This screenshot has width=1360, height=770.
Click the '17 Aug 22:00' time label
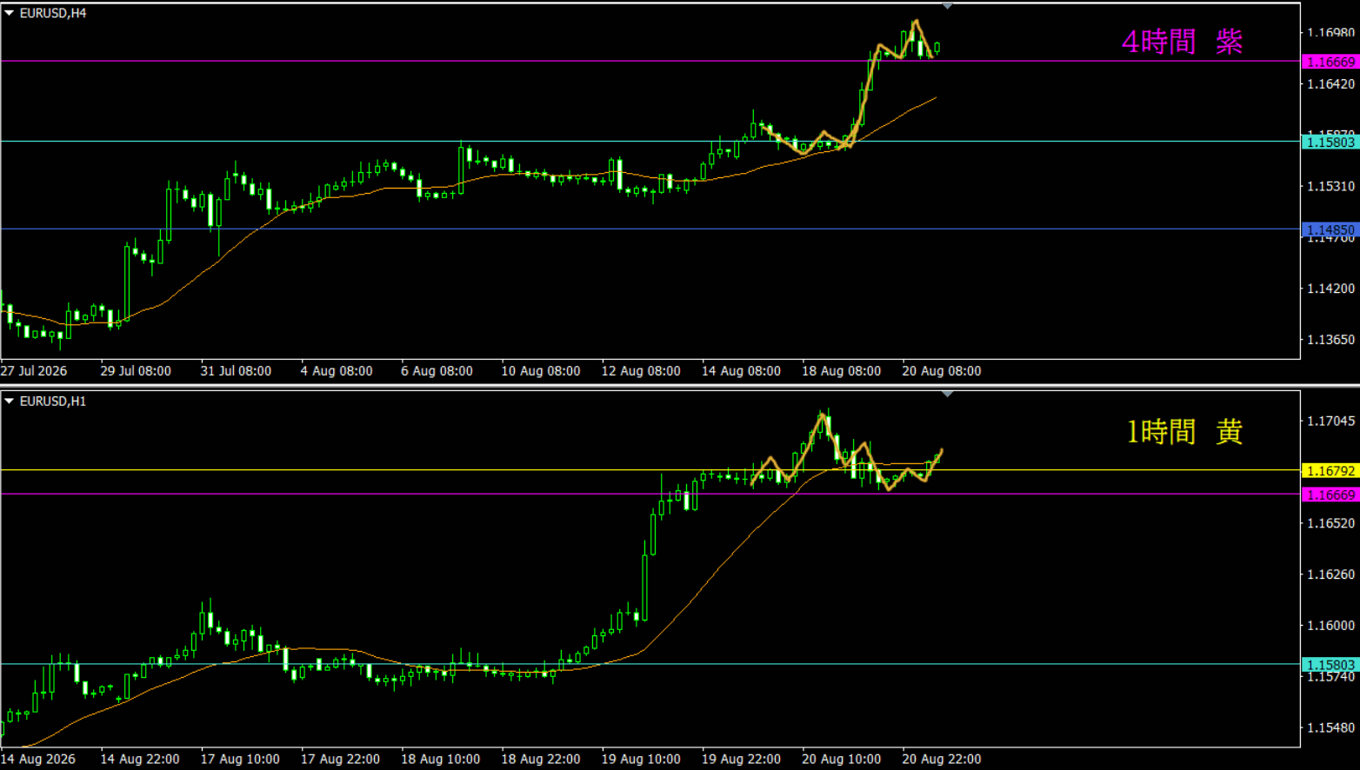point(340,760)
